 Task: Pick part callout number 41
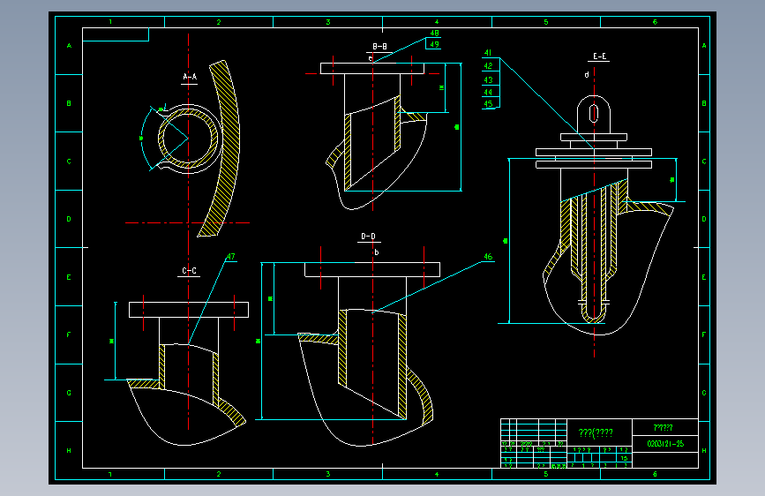pyautogui.click(x=488, y=53)
